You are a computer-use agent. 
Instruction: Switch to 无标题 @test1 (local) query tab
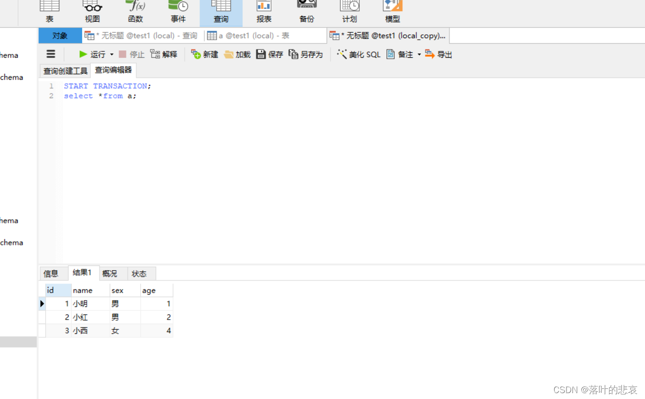pos(141,36)
